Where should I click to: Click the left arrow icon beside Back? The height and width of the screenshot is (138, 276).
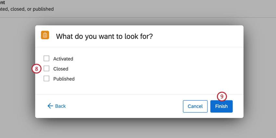pyautogui.click(x=50, y=106)
